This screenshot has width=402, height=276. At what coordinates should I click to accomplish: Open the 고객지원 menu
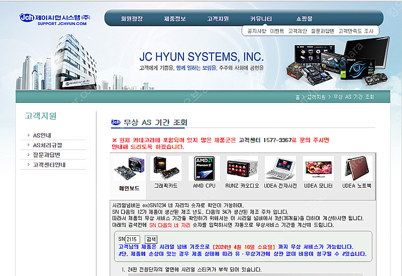(x=218, y=19)
